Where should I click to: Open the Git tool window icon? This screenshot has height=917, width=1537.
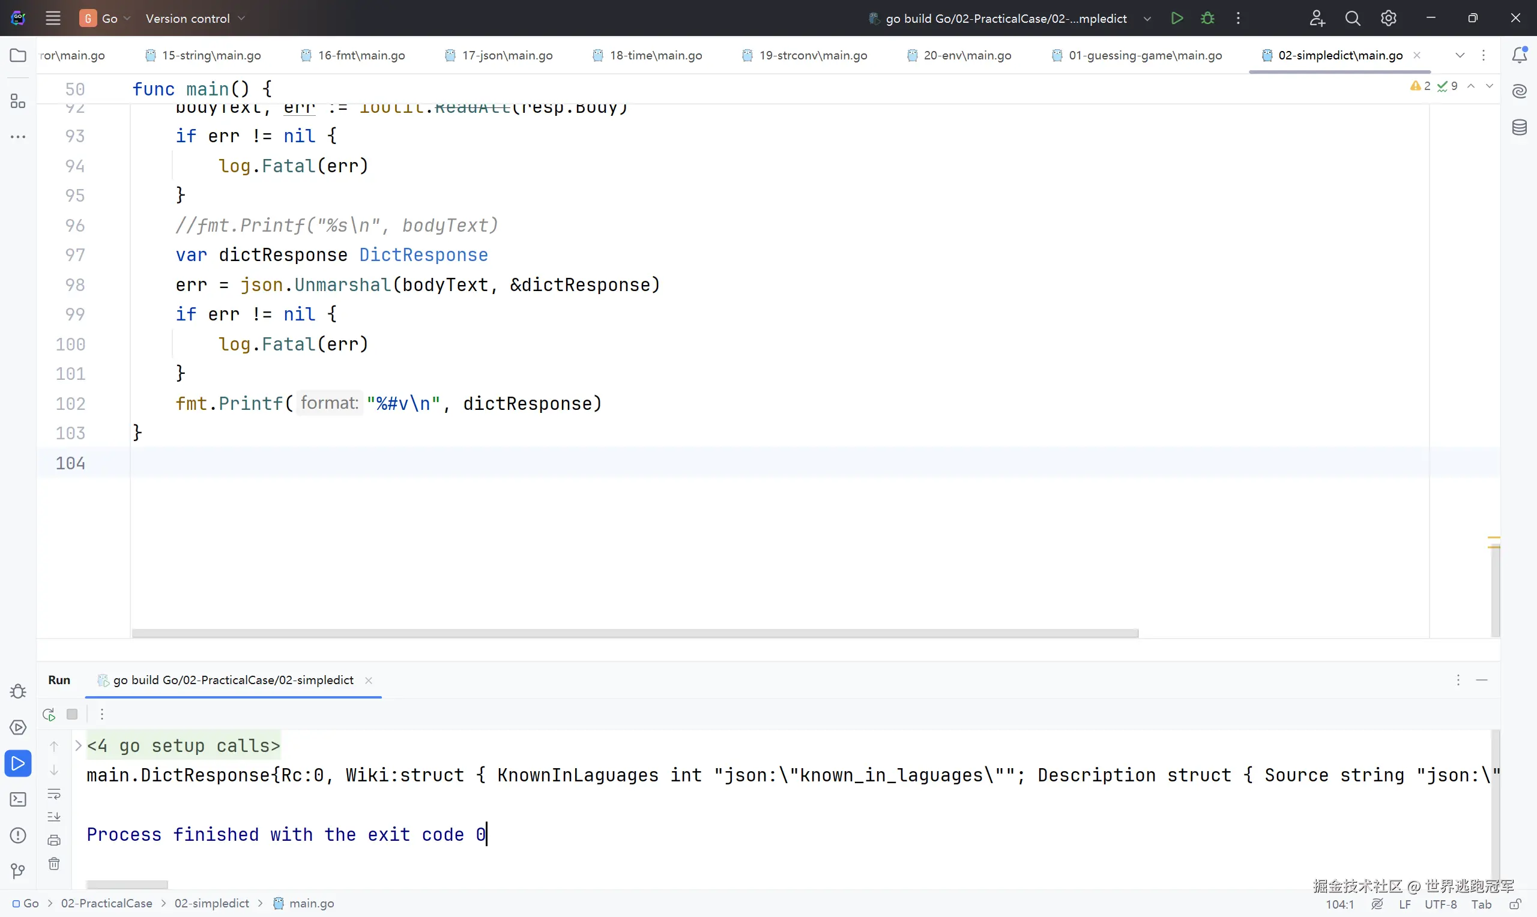[18, 871]
